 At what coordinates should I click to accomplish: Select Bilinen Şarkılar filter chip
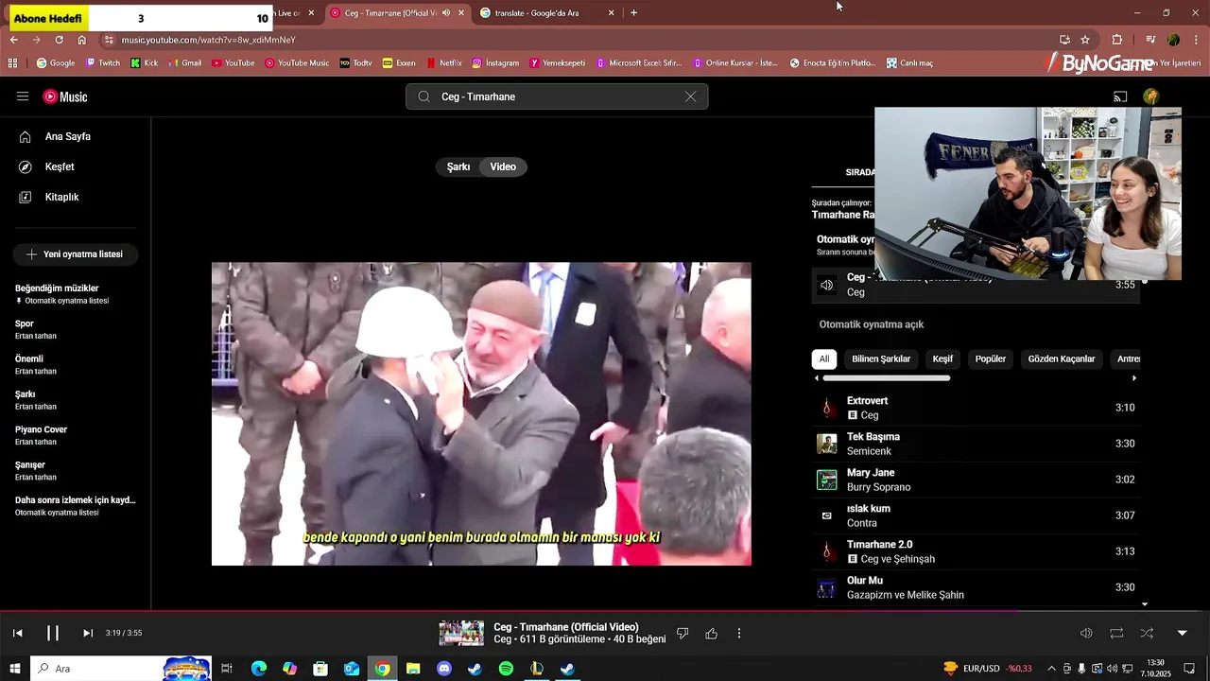tap(881, 359)
